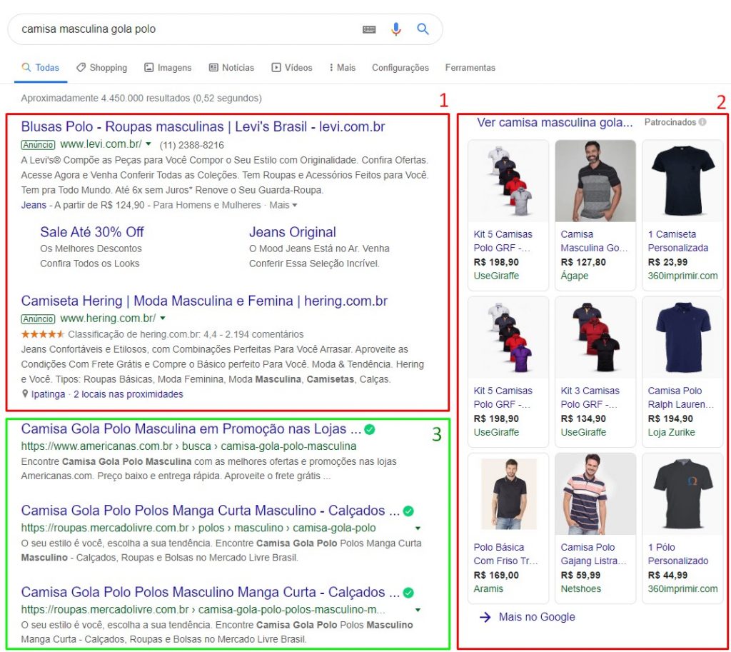The width and height of the screenshot is (731, 652).
Task: Click Aproximadamente 4.450.000 resultados text
Action: point(141,99)
